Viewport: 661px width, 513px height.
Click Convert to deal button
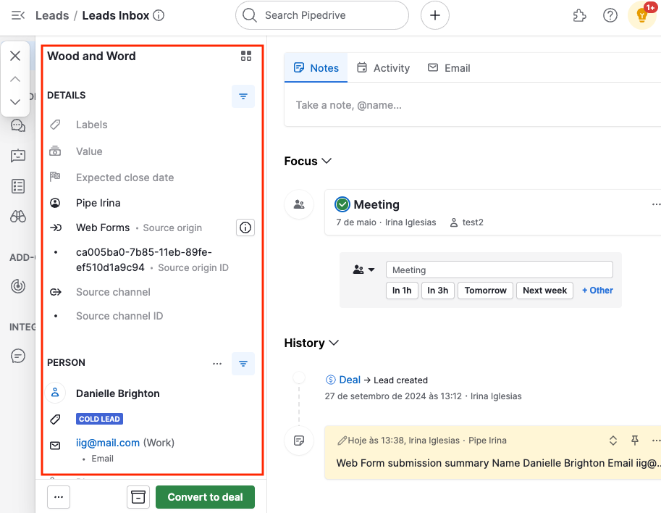pos(206,497)
